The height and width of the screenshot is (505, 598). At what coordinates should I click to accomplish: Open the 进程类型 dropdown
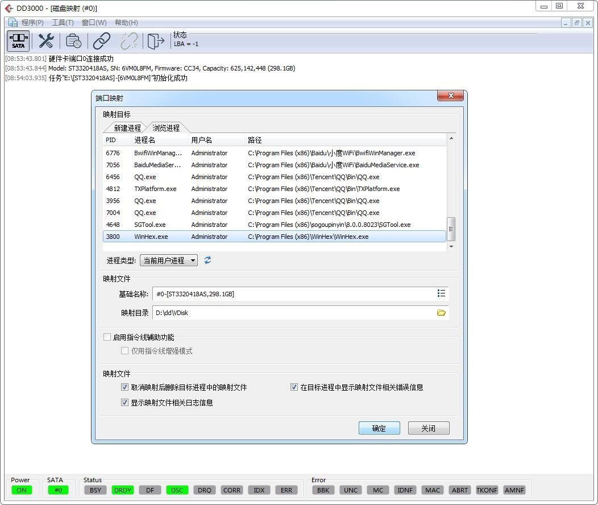169,260
